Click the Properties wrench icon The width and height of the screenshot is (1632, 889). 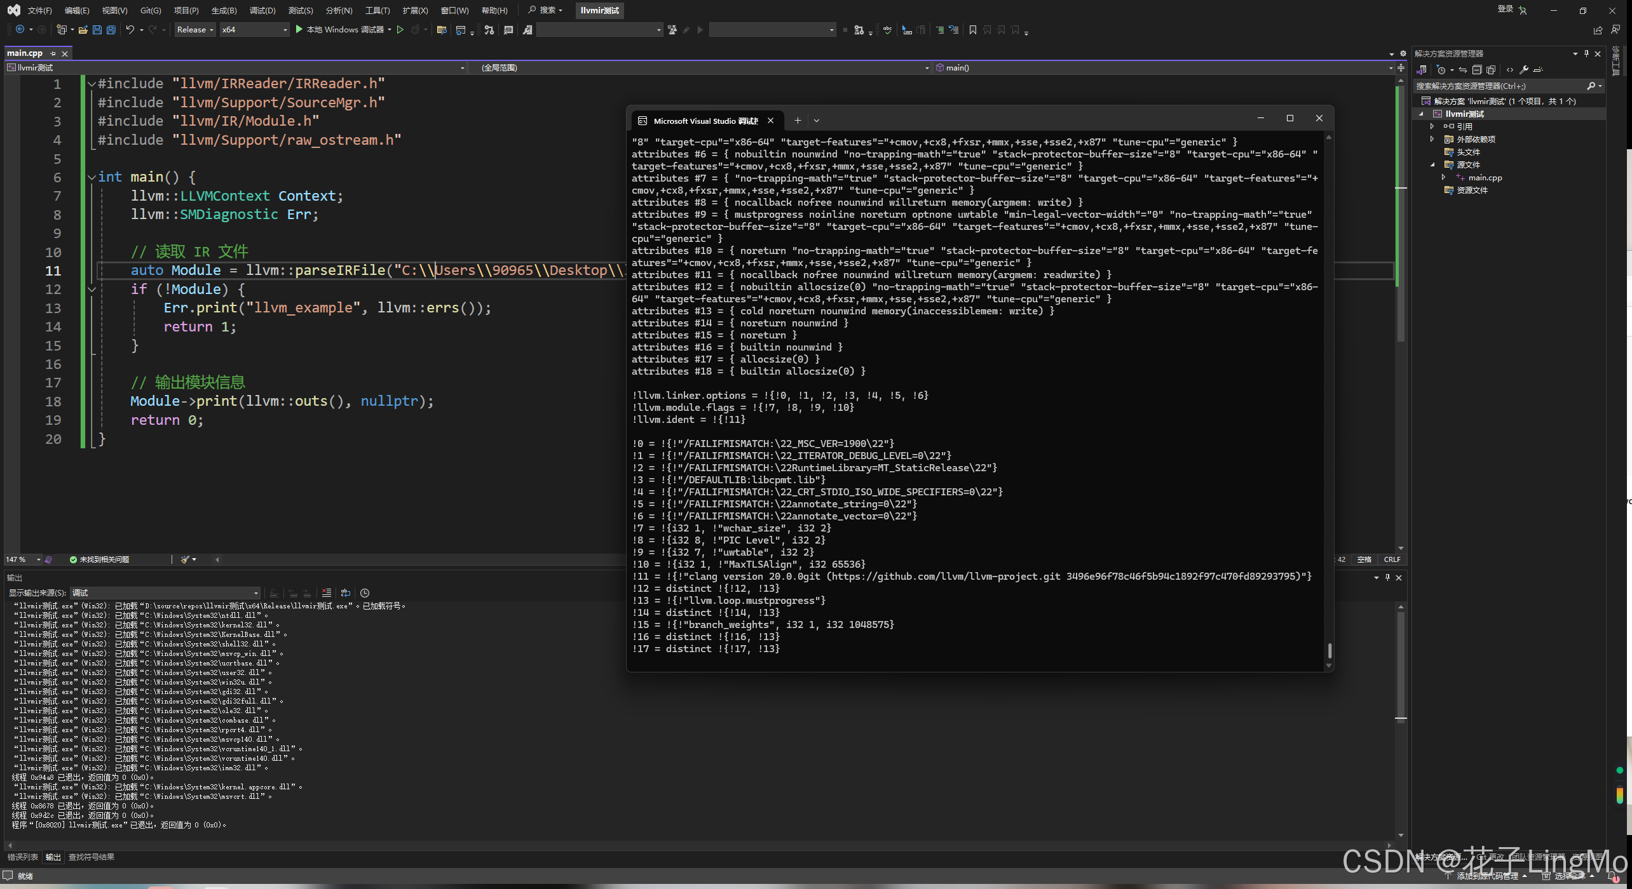[x=1524, y=70]
